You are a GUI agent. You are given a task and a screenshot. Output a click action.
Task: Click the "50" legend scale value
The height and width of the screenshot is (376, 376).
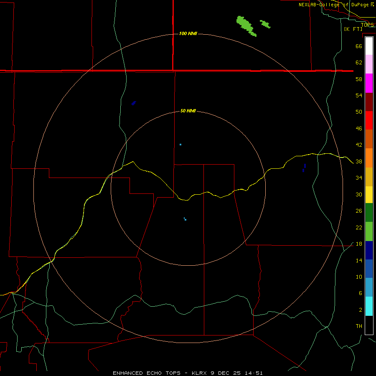359,112
